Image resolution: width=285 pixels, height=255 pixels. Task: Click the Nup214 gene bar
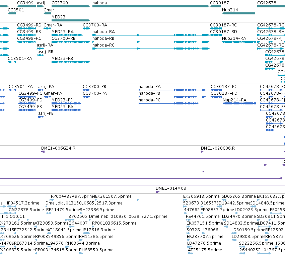click(x=239, y=13)
